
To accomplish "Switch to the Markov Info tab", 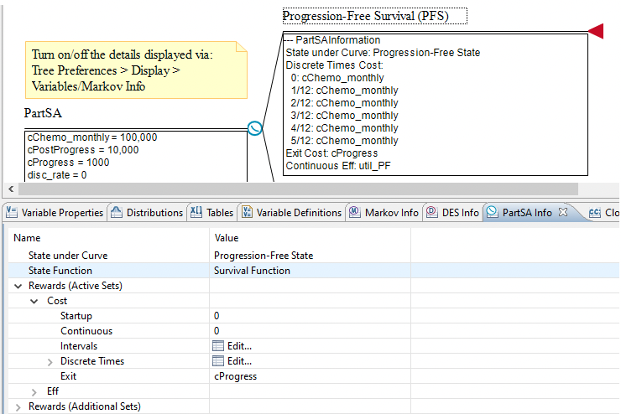I will [384, 213].
